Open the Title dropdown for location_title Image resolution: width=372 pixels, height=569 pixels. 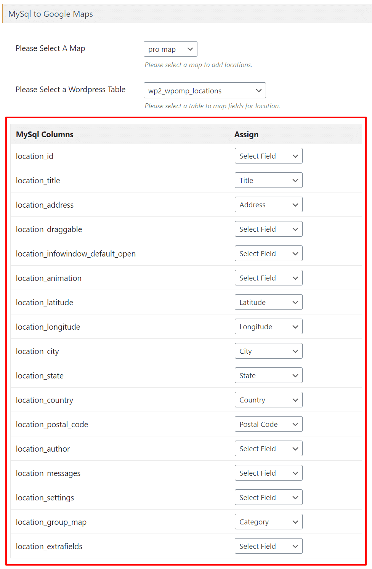pyautogui.click(x=268, y=180)
